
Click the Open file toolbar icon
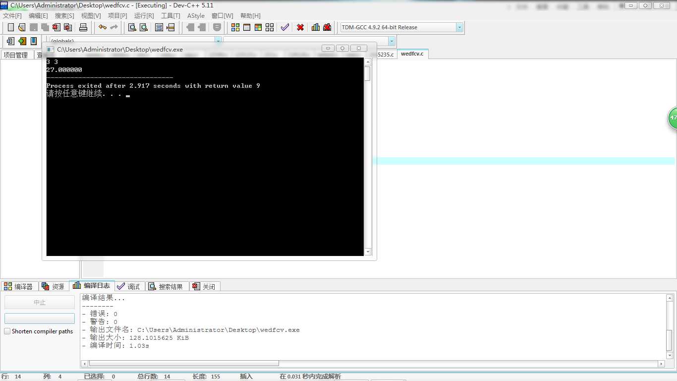pos(22,27)
